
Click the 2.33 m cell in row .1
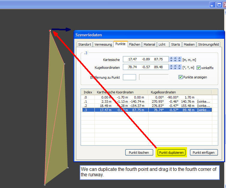[106, 102]
